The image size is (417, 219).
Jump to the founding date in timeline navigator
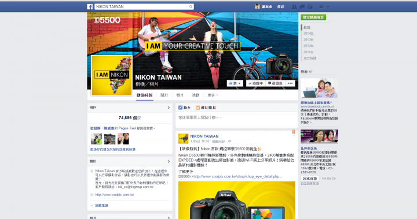(310, 58)
